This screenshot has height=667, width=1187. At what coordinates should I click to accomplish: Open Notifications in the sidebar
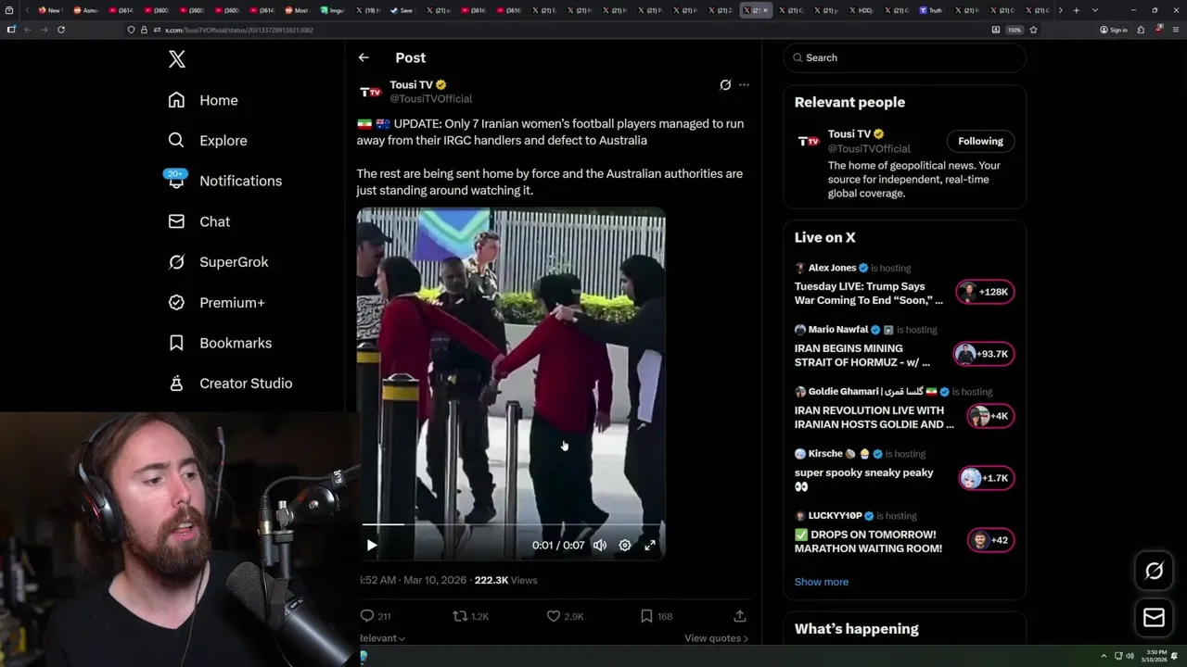224,181
